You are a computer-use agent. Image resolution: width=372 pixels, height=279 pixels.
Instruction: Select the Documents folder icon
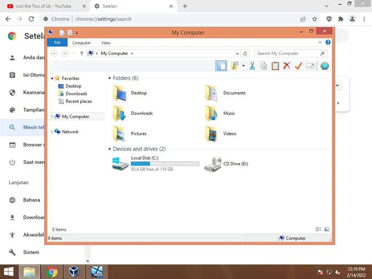pos(212,93)
